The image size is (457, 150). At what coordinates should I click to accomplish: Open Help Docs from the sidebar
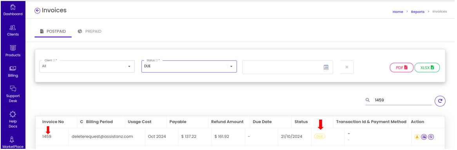point(13,120)
